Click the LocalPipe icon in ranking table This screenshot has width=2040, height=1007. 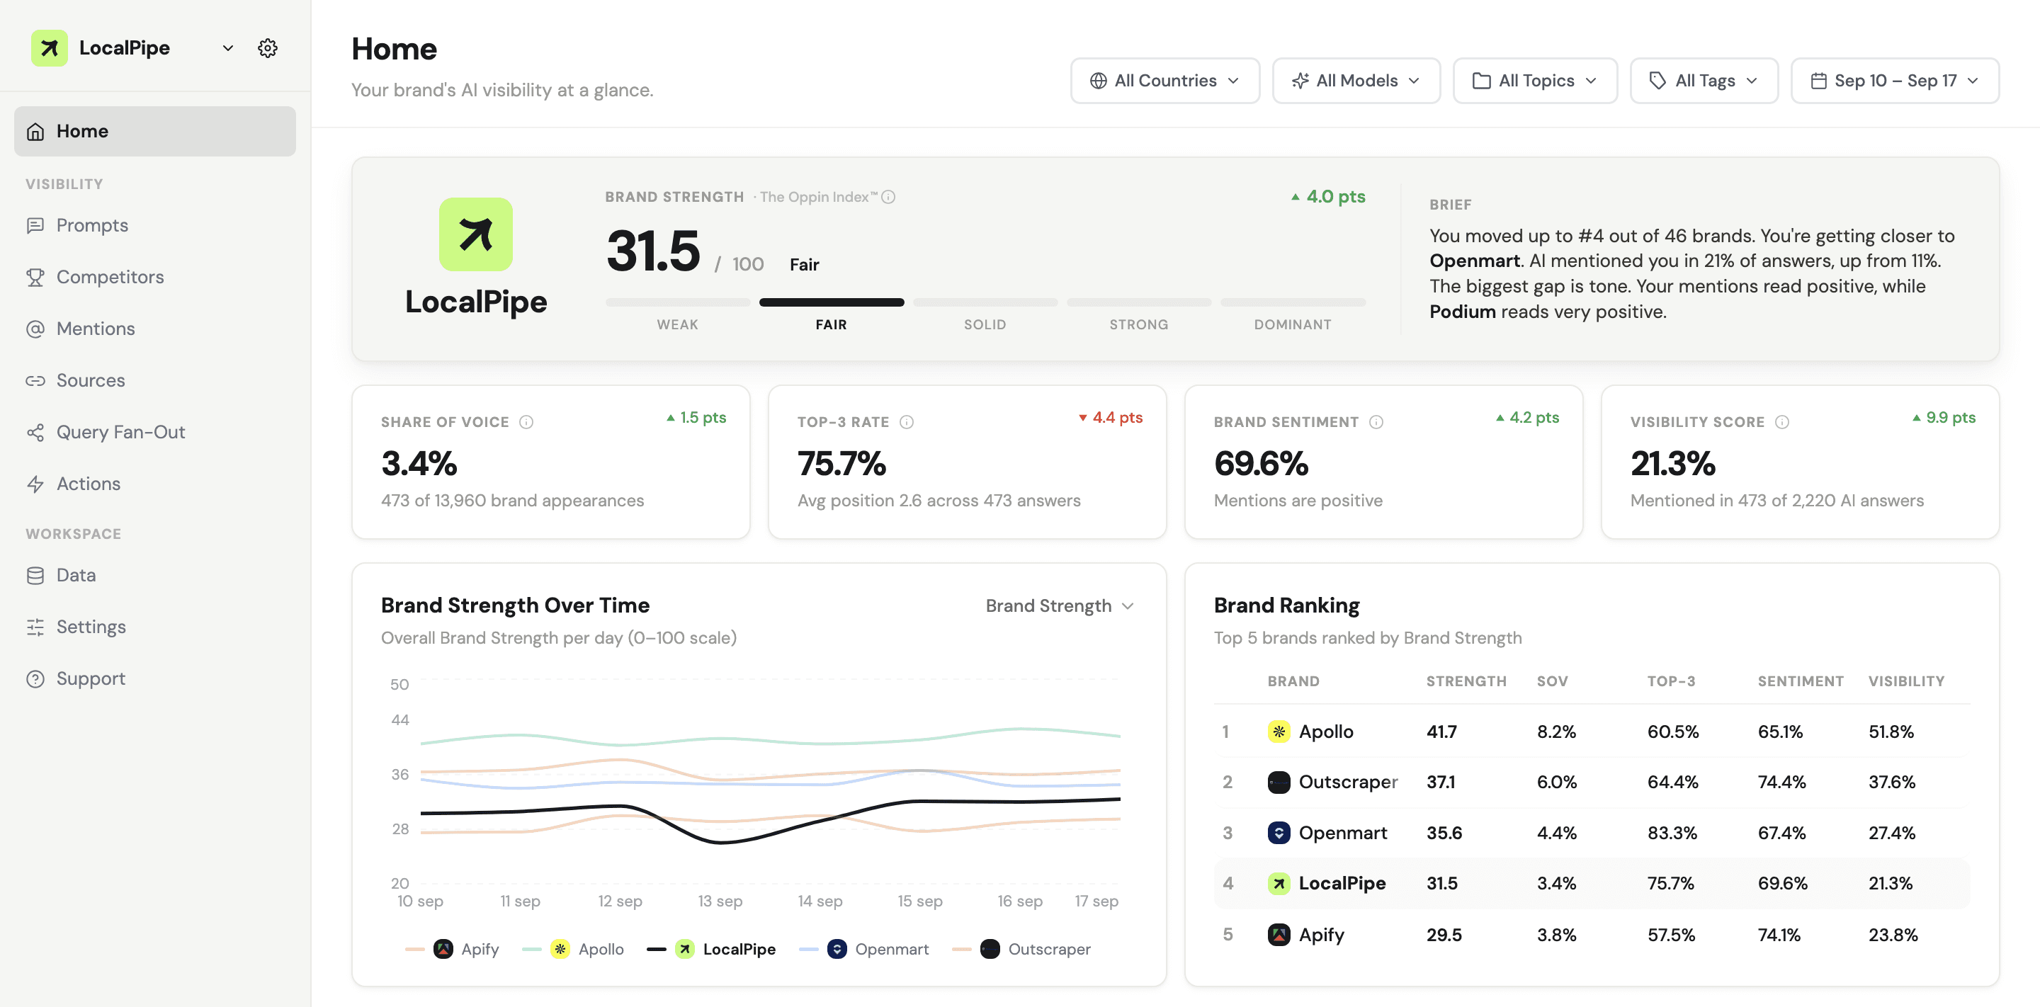pyautogui.click(x=1279, y=884)
